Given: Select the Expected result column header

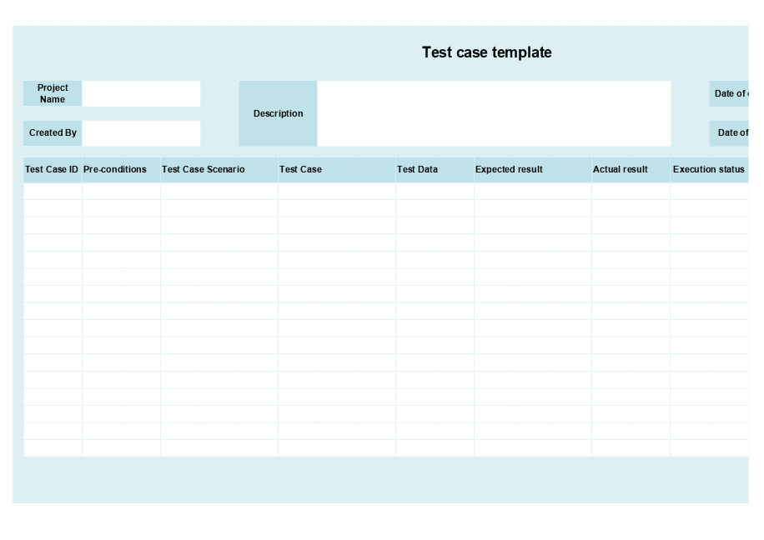Looking at the screenshot, I should coord(509,169).
